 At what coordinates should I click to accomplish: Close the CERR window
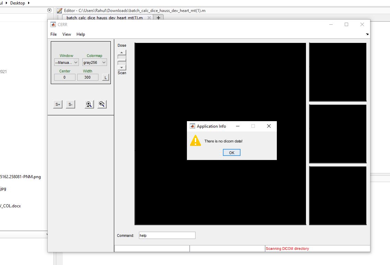[362, 24]
